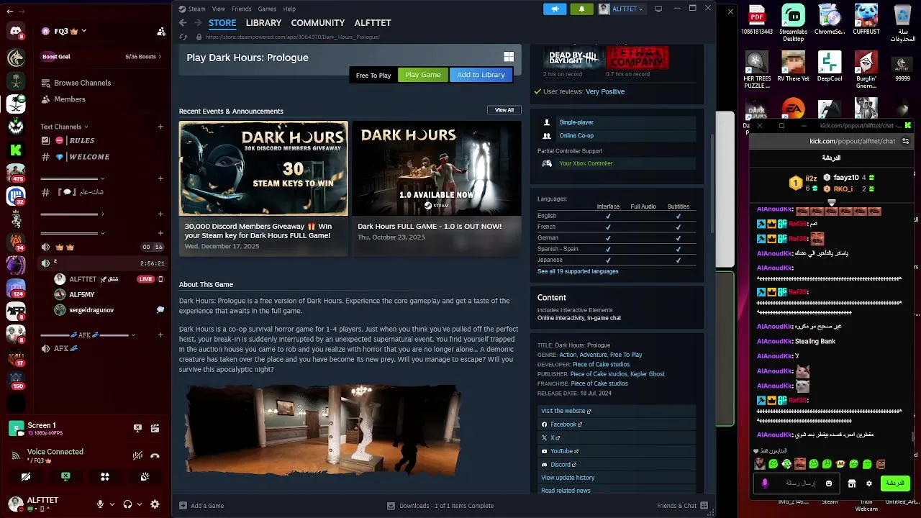
Task: Open View menu in Steam
Action: tap(219, 9)
